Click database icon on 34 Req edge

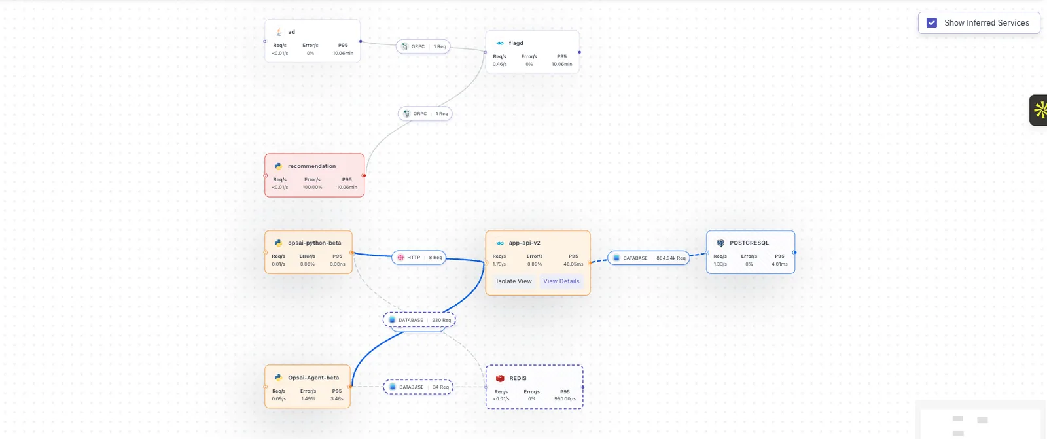pos(393,387)
